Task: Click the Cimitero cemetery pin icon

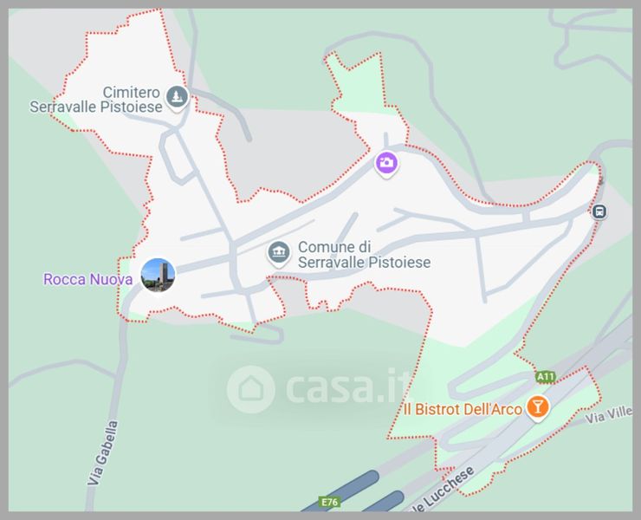Action: (x=177, y=97)
